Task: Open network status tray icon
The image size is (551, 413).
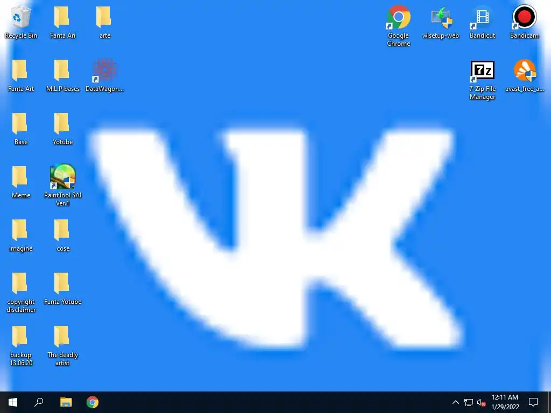Action: point(469,402)
